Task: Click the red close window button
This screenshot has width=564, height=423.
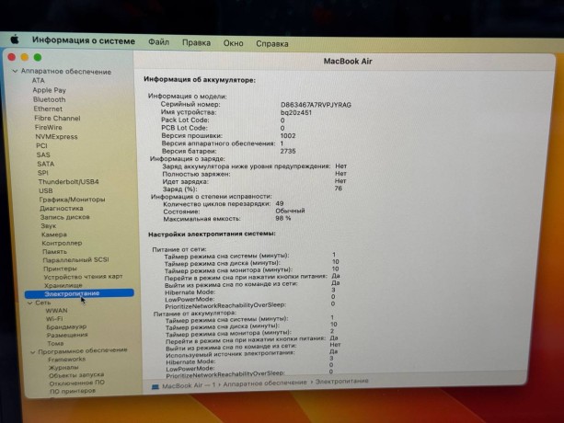Action: coord(13,57)
